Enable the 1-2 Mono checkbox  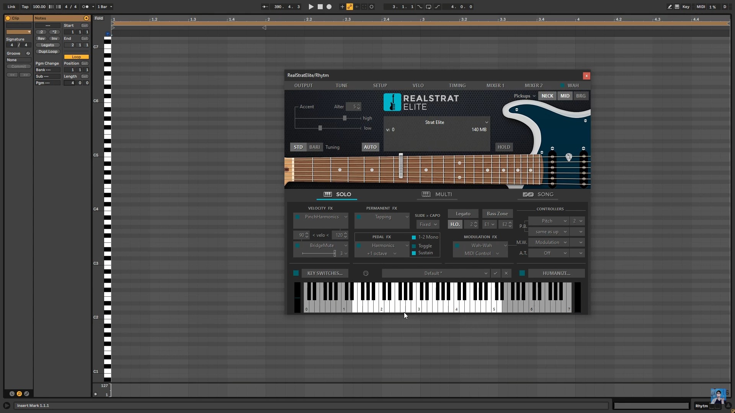point(414,237)
